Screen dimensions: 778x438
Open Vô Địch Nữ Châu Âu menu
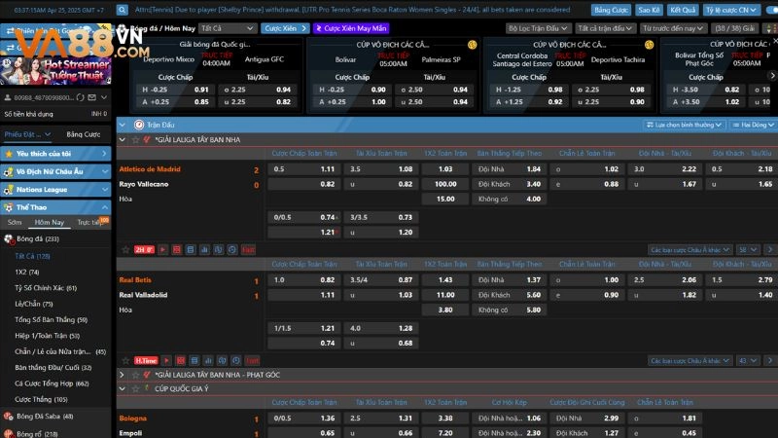[55, 172]
